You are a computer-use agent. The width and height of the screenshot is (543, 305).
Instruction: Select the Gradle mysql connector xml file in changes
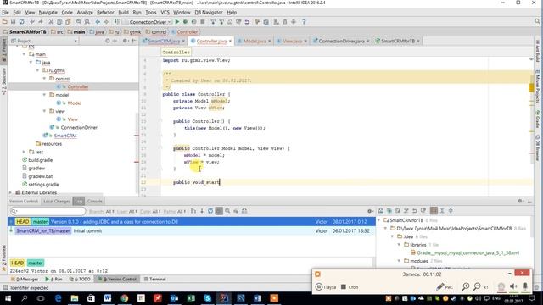[x=467, y=252]
